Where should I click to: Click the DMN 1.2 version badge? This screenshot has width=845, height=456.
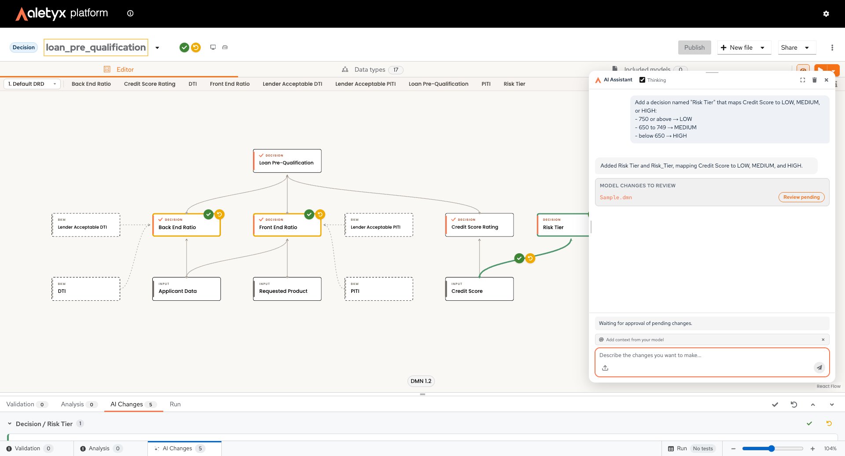pyautogui.click(x=421, y=381)
